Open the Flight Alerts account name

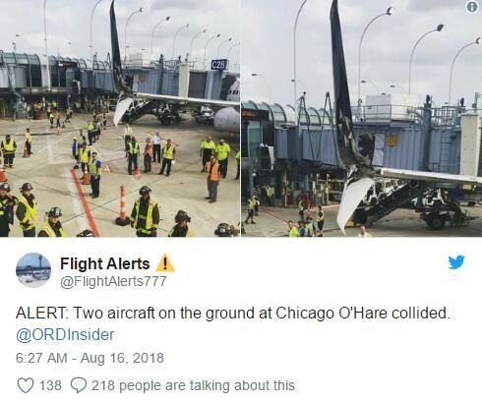105,263
